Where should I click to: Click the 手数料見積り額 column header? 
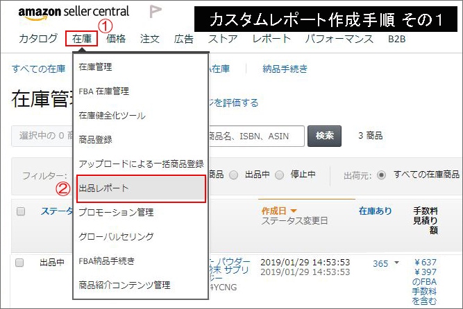(x=426, y=220)
